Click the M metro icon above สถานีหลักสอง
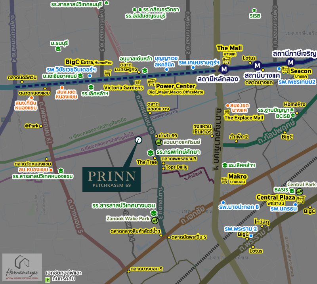The image size is (317, 284). coord(224,69)
